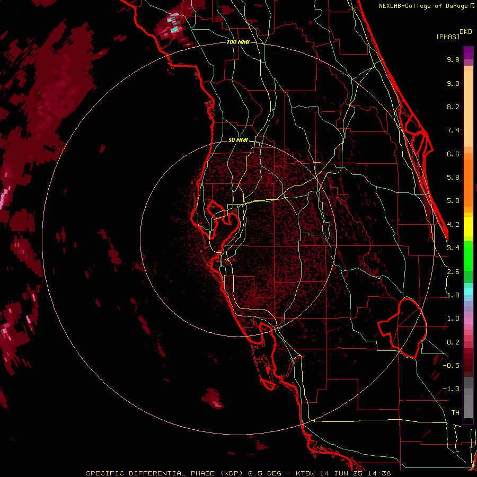477x477 pixels.
Task: Click the -0.5 legend value
Action: 451,366
